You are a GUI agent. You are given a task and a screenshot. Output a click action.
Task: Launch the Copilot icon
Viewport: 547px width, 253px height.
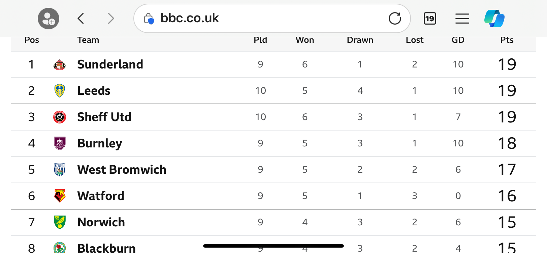494,18
